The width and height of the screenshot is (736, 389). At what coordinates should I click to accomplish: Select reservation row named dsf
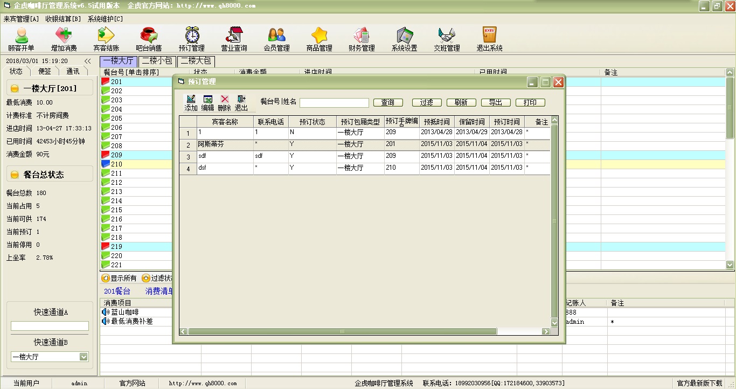click(x=365, y=168)
